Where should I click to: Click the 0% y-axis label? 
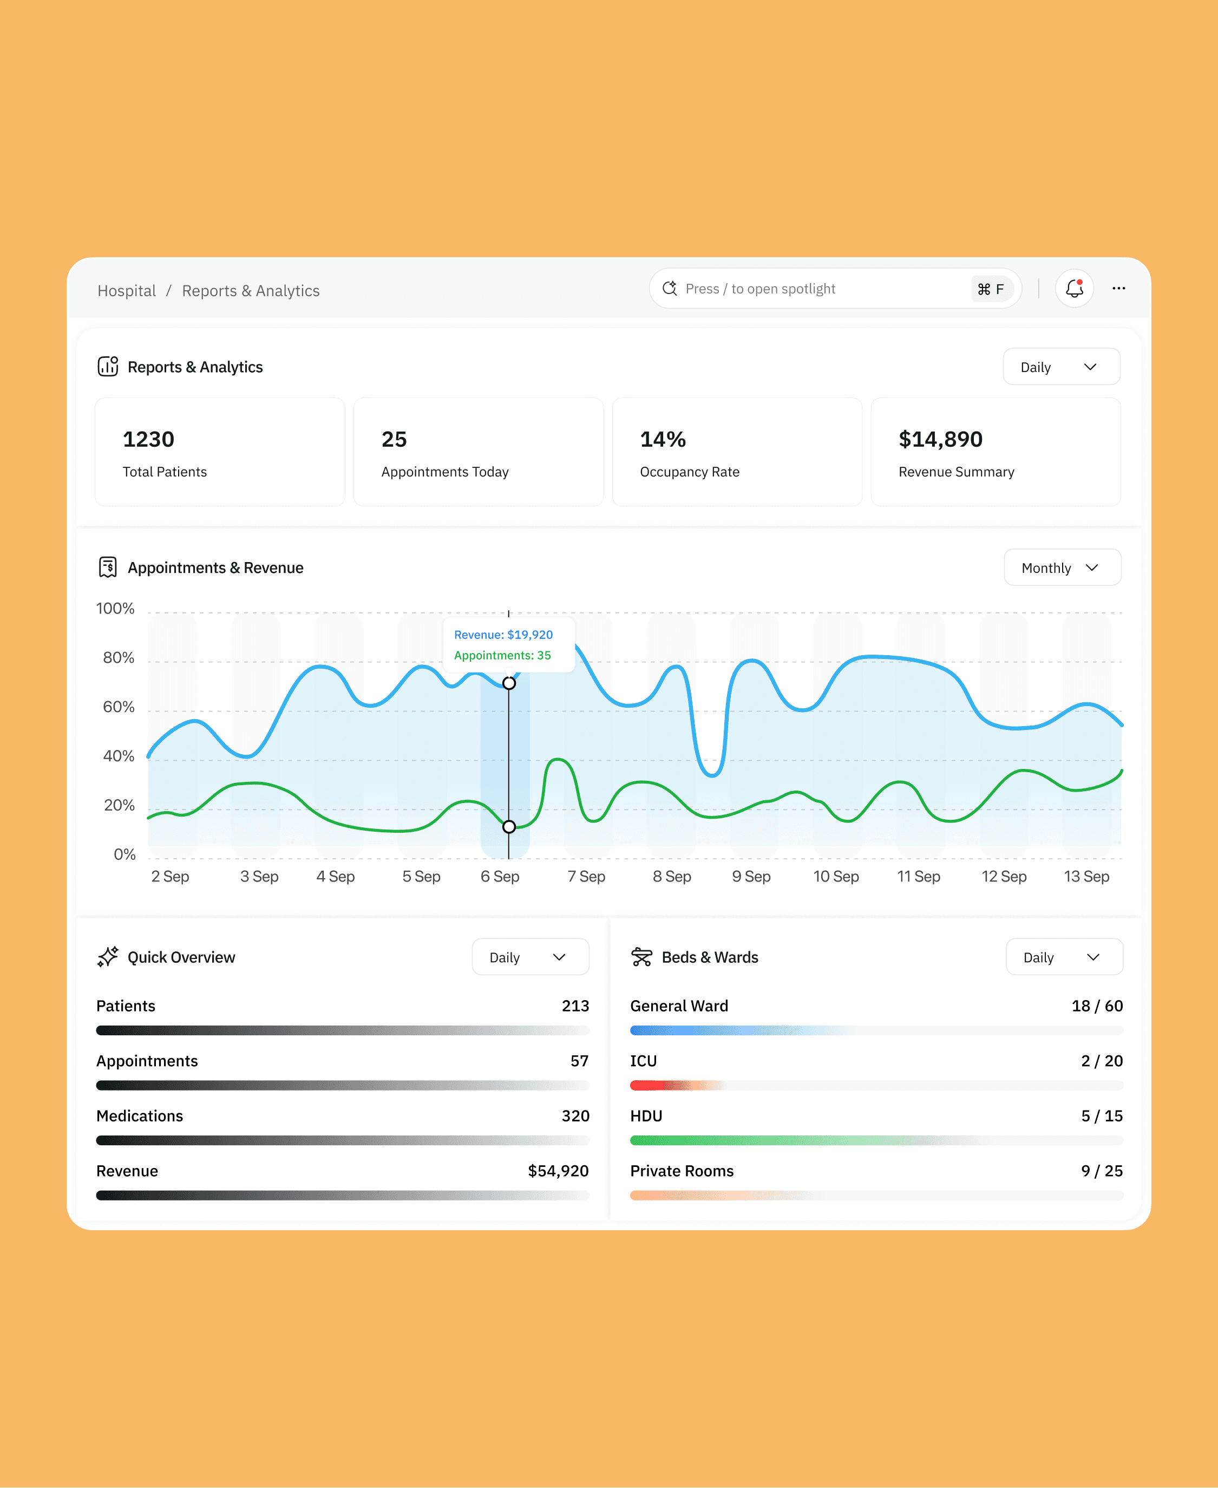[x=124, y=854]
